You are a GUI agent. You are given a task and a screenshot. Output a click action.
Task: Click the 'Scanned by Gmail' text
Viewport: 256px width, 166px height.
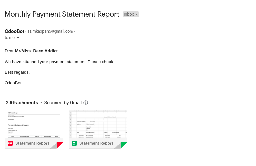click(x=63, y=103)
